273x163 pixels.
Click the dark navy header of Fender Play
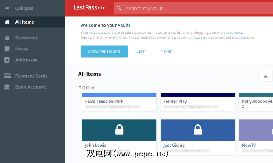pyautogui.click(x=198, y=95)
